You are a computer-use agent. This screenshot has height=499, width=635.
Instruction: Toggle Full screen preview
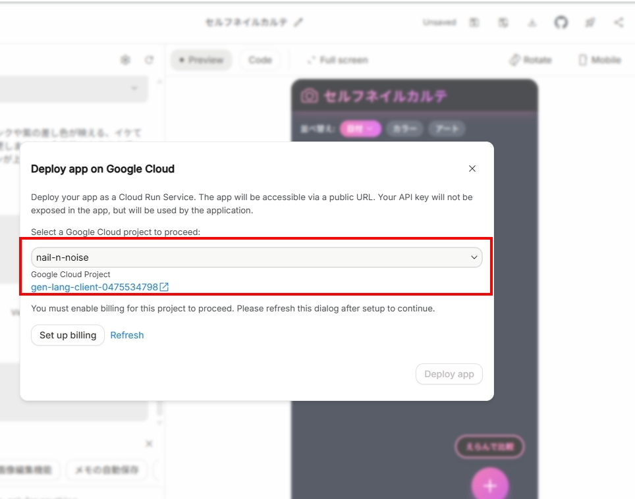click(337, 60)
